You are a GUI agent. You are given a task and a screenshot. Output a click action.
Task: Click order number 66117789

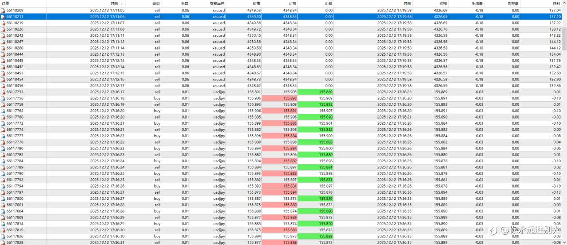point(15,167)
